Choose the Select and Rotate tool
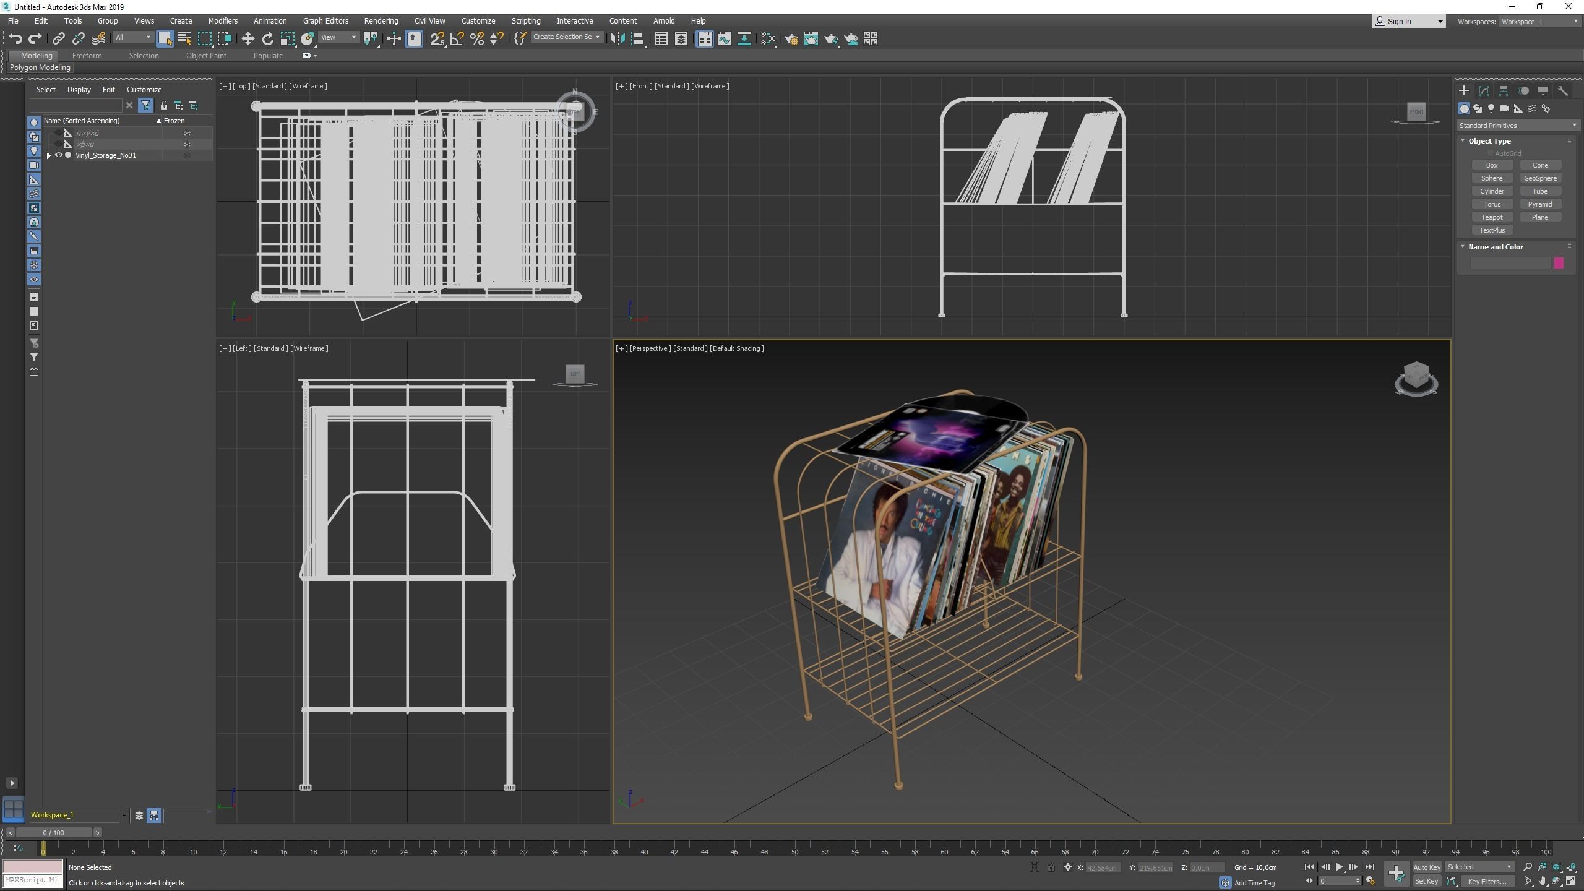 point(267,39)
